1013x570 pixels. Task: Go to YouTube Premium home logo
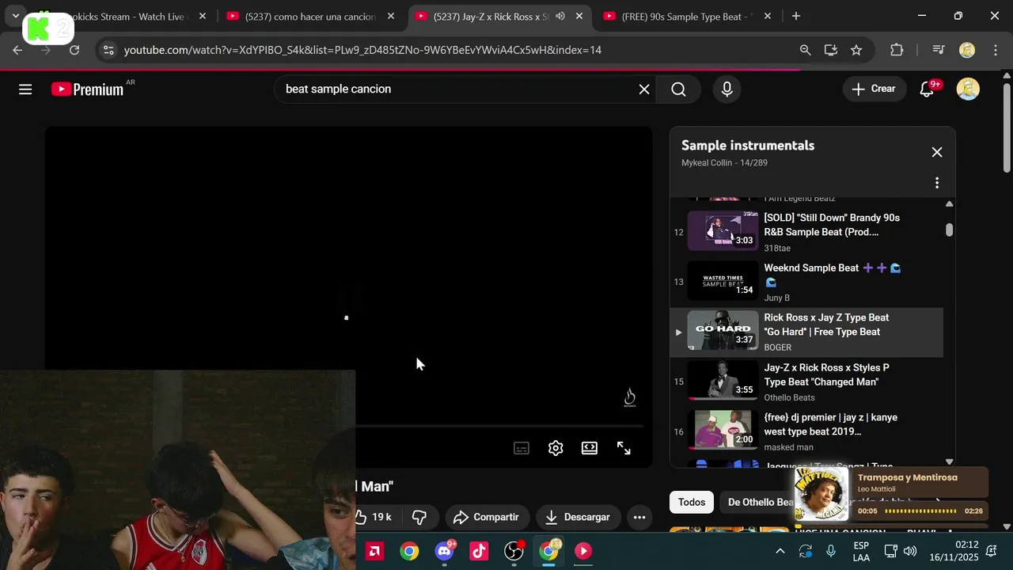(x=88, y=89)
